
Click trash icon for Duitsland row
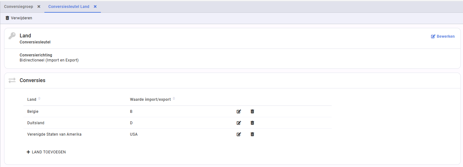point(252,123)
